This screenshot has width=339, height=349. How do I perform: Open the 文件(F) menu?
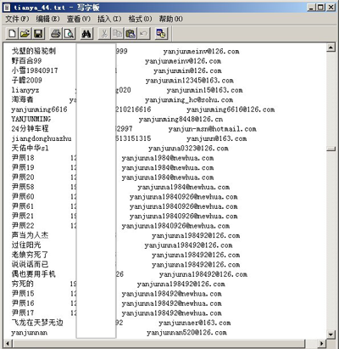click(x=17, y=19)
